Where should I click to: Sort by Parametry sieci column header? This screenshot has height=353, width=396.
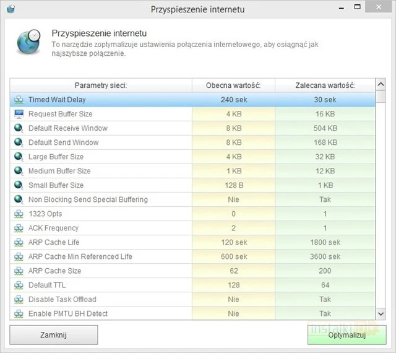tap(101, 85)
